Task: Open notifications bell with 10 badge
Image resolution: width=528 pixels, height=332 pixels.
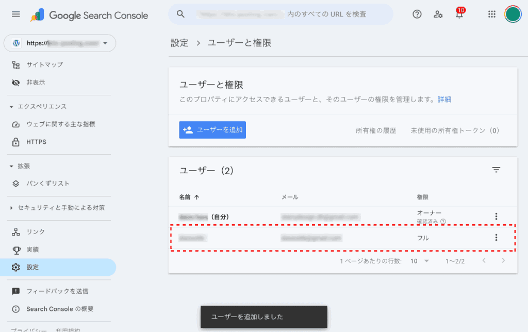Action: pyautogui.click(x=459, y=14)
